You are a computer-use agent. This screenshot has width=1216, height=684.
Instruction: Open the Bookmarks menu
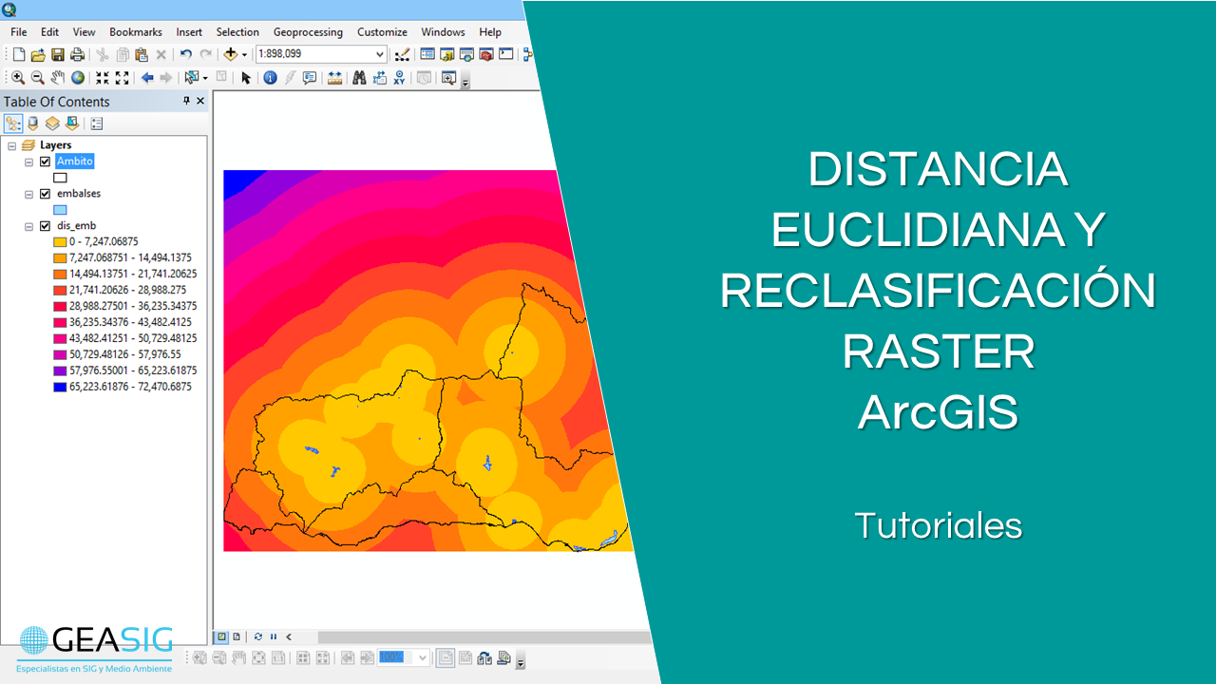[x=136, y=32]
